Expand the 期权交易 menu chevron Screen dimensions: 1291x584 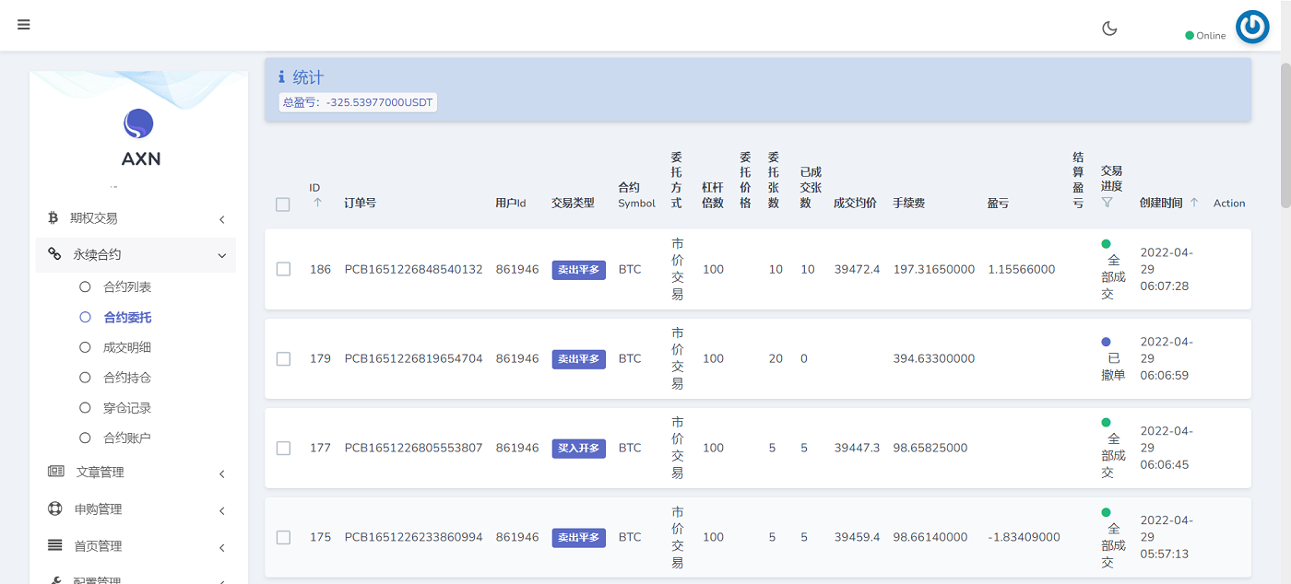coord(222,219)
